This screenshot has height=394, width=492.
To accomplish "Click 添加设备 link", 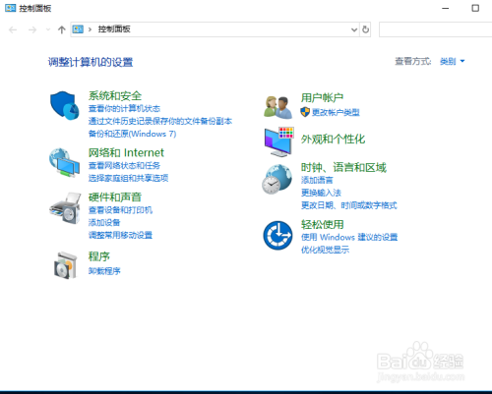I will [x=104, y=223].
